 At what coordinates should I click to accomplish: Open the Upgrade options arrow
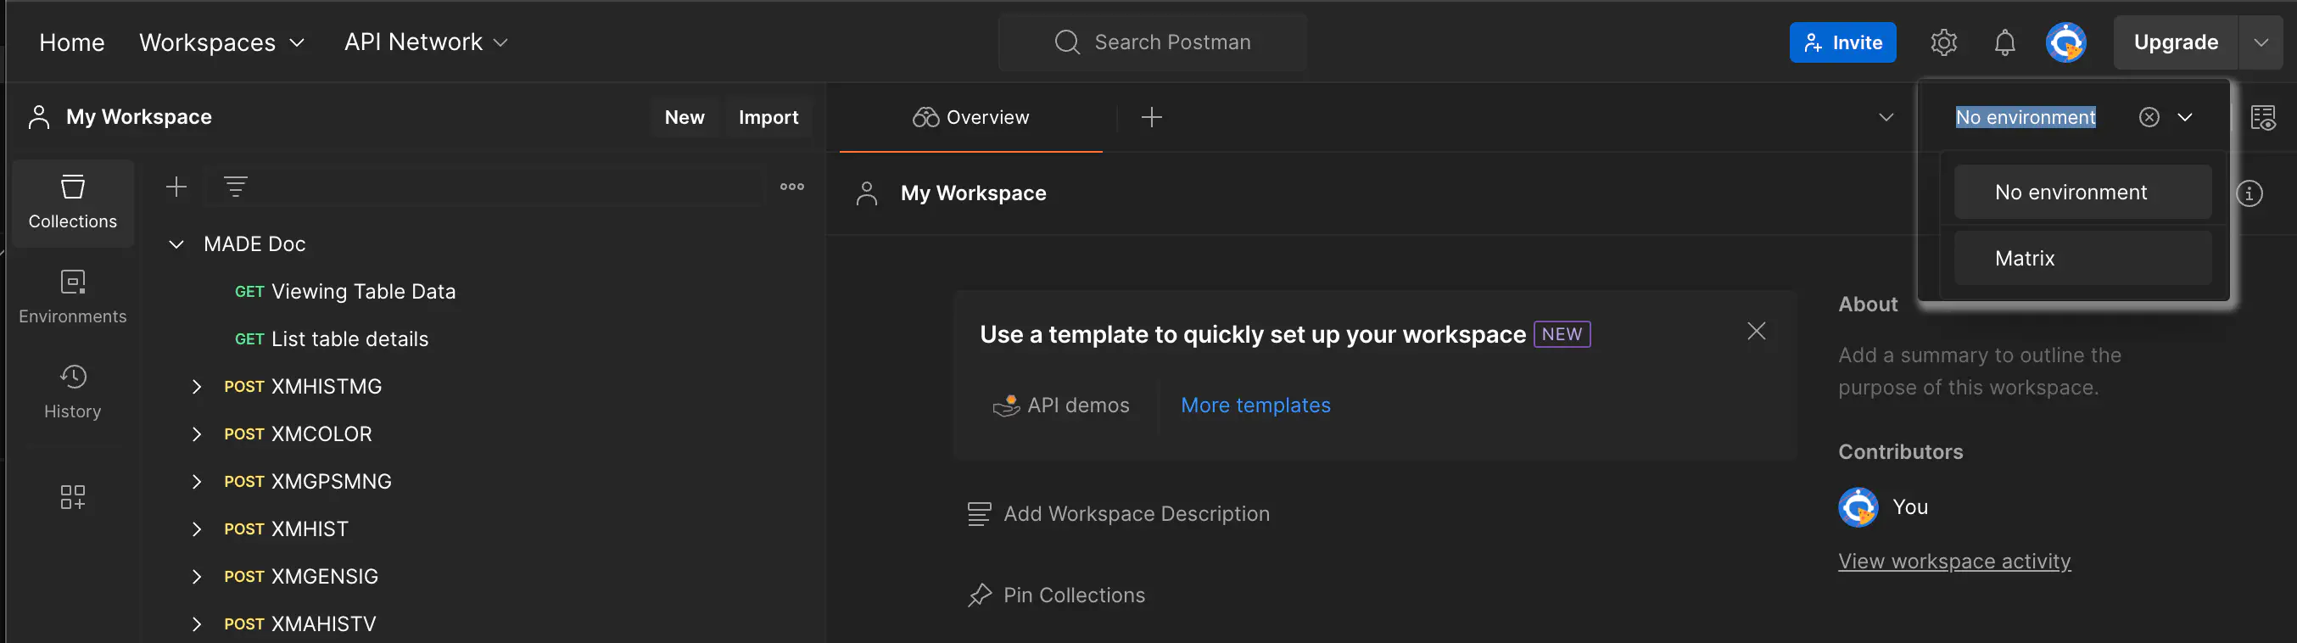tap(2261, 42)
